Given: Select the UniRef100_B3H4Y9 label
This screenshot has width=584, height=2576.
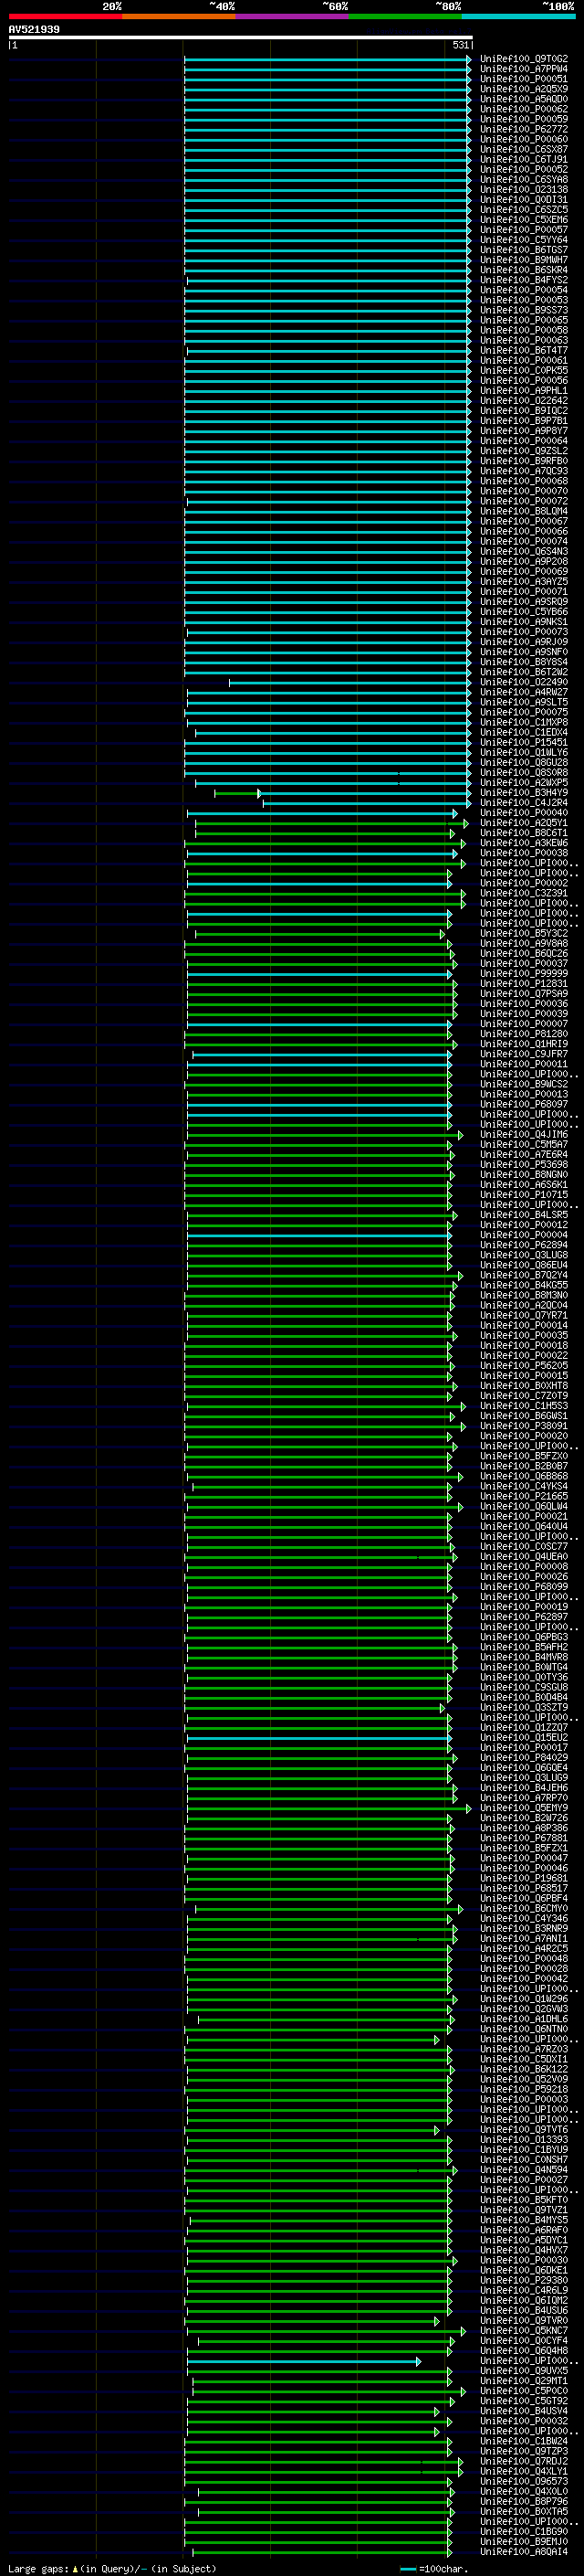Looking at the screenshot, I should (x=524, y=792).
